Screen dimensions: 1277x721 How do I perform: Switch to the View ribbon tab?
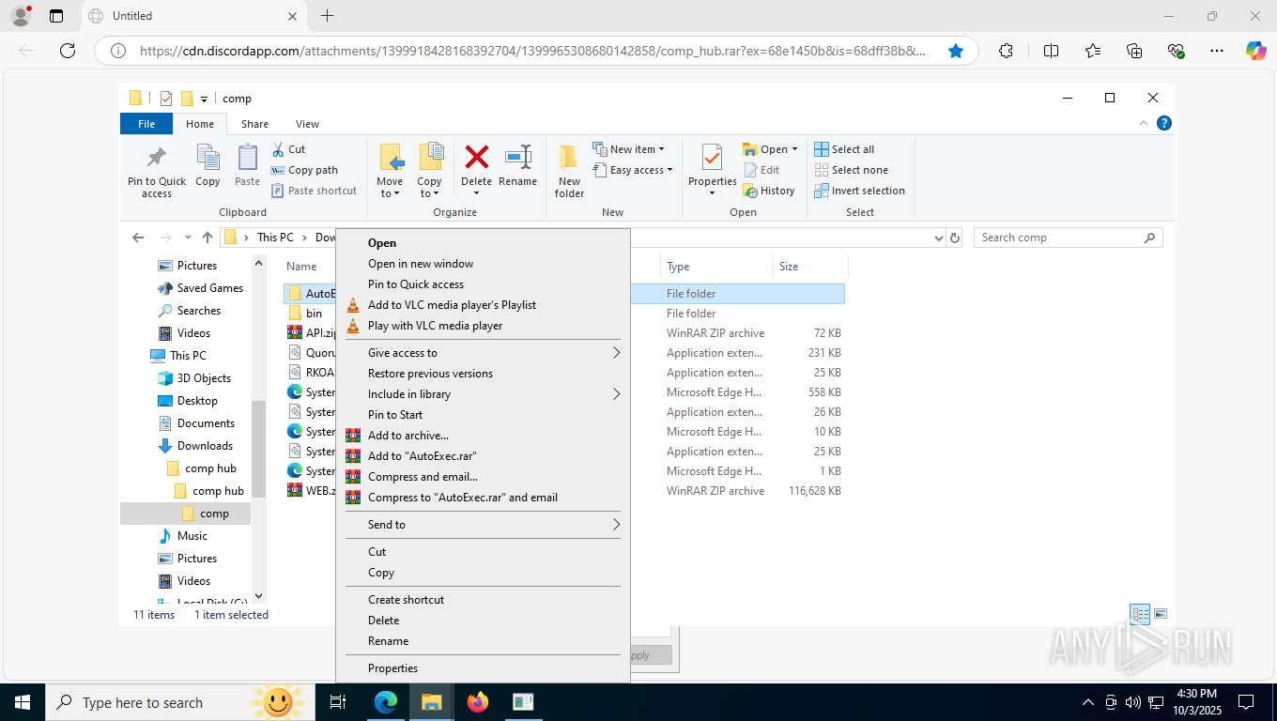click(x=307, y=124)
